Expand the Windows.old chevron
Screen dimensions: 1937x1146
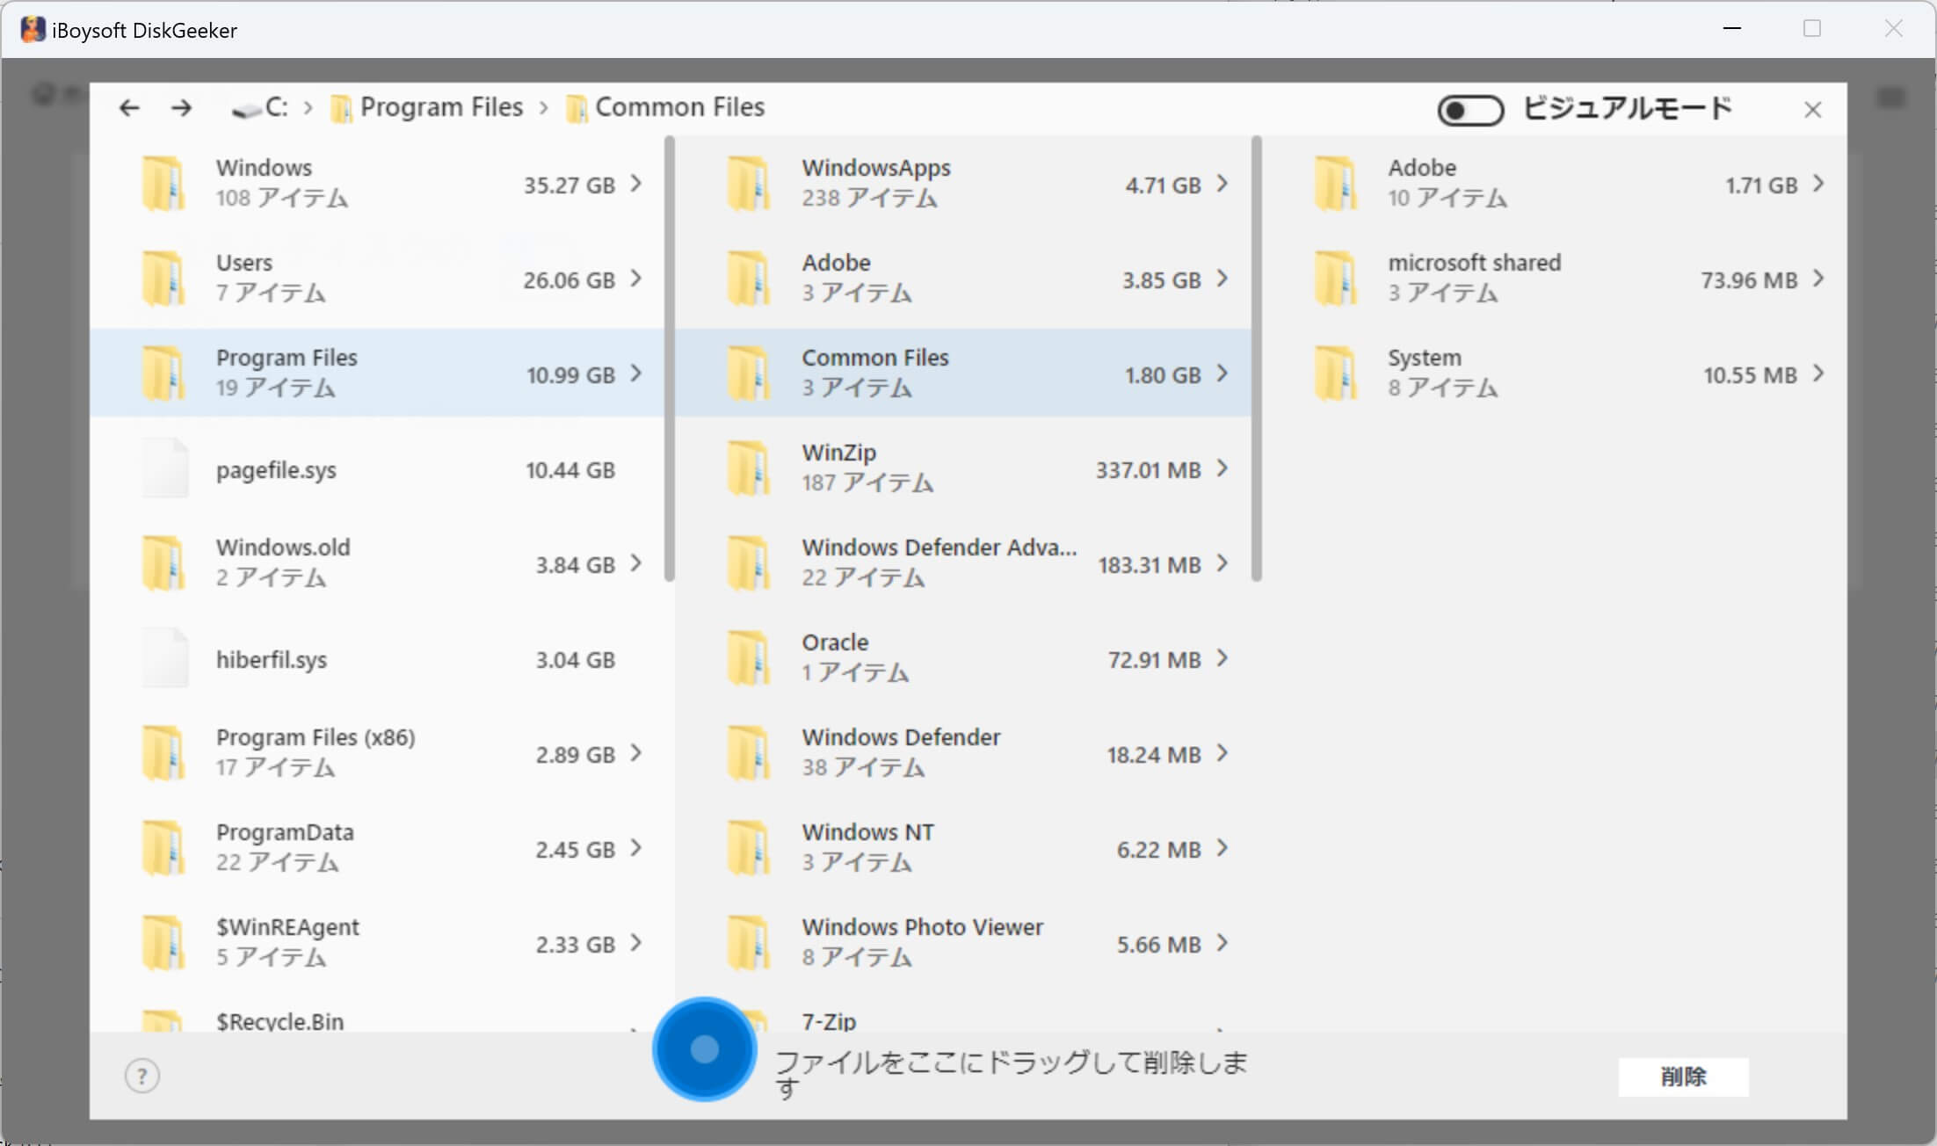click(x=636, y=563)
